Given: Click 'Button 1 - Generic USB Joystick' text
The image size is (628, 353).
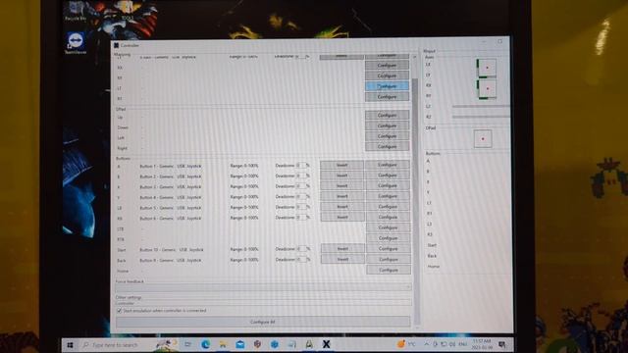Looking at the screenshot, I should click(170, 166).
